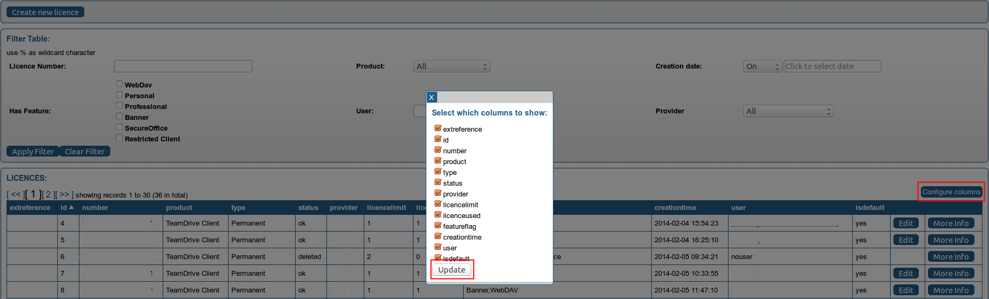Toggle the user column checkbox
Screen dimensions: 989x299
click(438, 247)
